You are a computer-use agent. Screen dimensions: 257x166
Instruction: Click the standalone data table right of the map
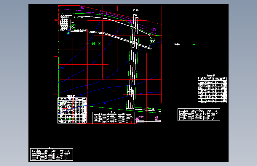(x=212, y=90)
